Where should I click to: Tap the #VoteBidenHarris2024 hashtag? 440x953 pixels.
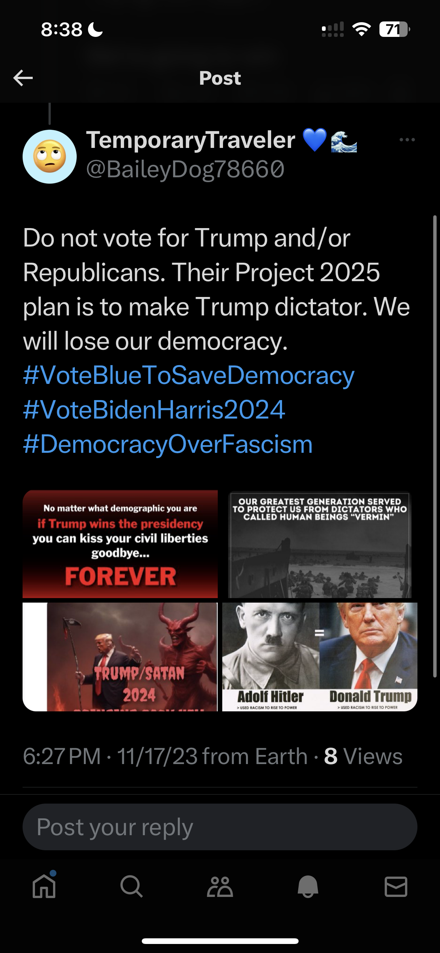coord(154,410)
